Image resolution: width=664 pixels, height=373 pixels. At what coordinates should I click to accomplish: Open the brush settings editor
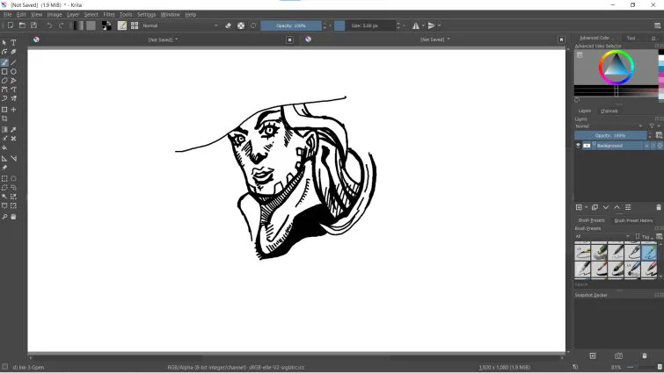[x=122, y=25]
